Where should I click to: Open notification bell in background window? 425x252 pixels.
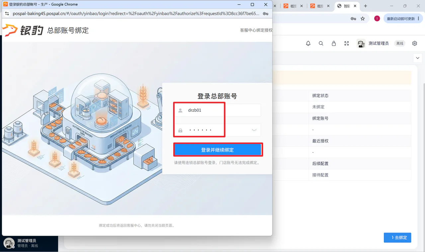coord(308,43)
